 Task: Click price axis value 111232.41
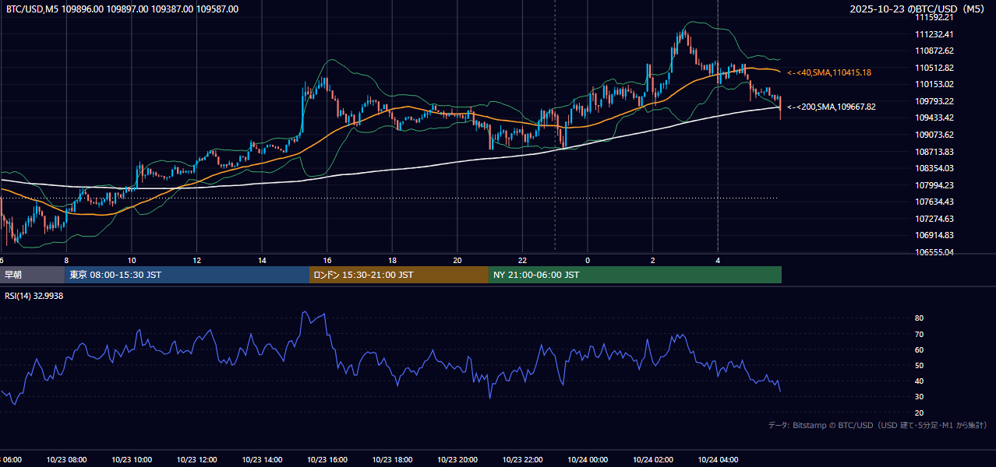click(x=934, y=34)
